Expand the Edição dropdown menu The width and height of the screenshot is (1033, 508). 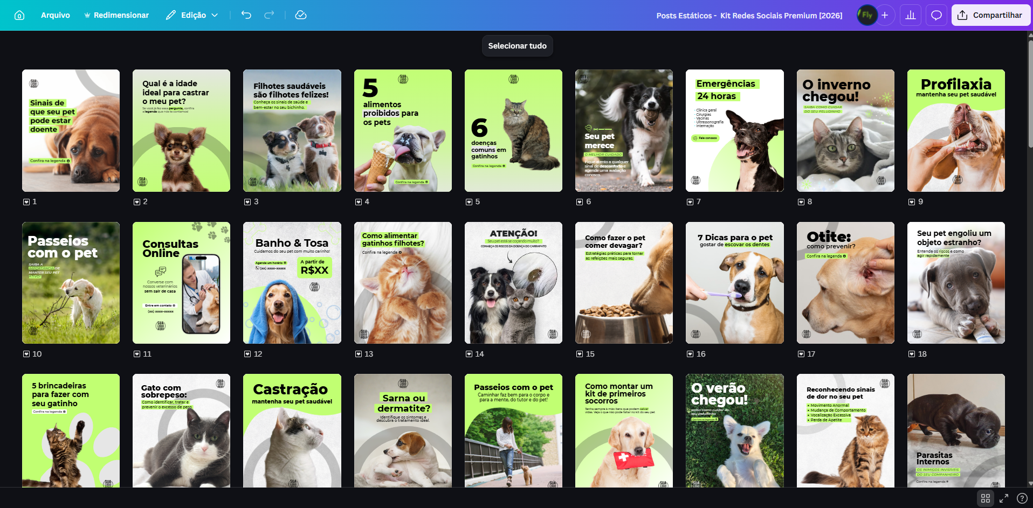(191, 15)
